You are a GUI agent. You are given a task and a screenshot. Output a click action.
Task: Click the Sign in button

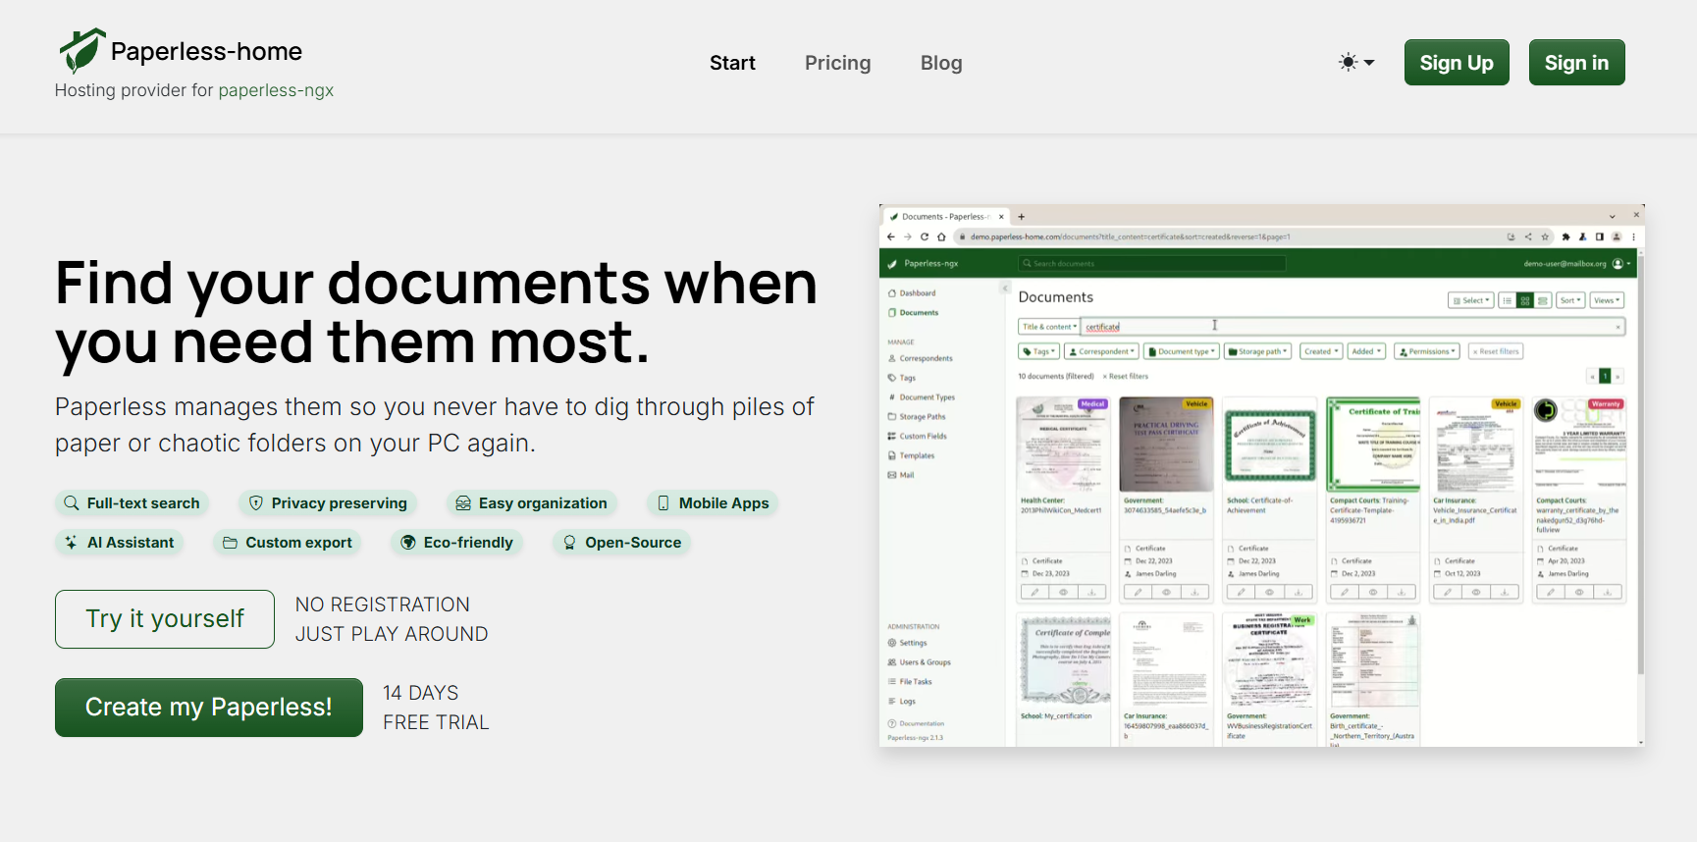tap(1576, 63)
